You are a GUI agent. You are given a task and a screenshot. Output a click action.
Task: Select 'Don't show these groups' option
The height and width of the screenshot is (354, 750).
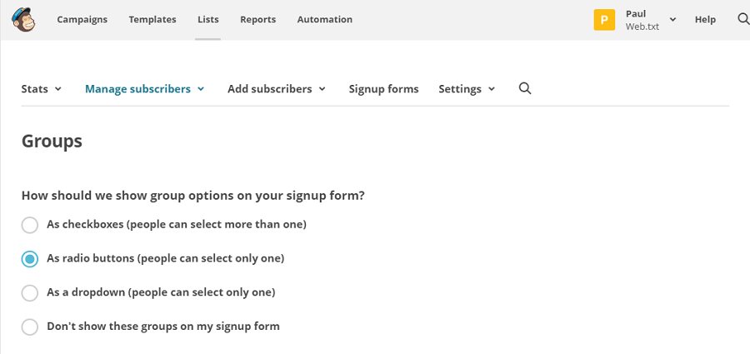(30, 327)
